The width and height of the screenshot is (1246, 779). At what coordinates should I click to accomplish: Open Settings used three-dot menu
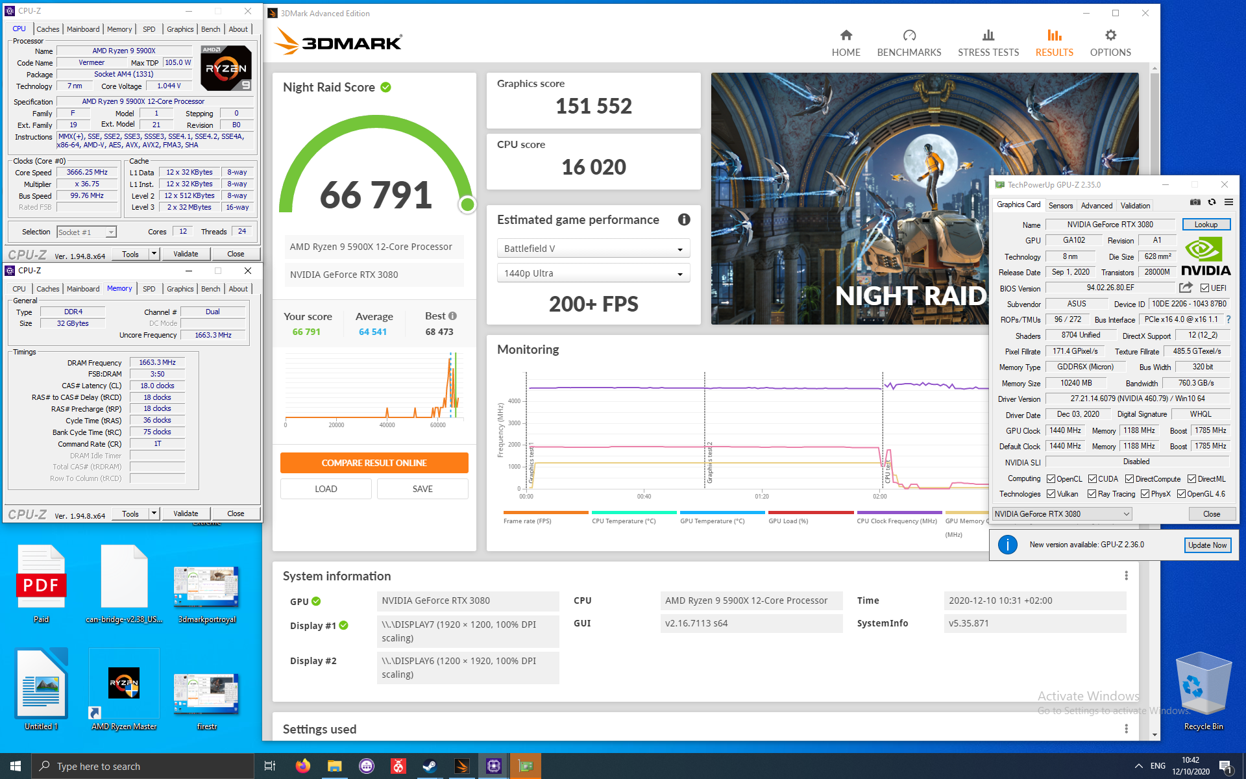coord(1127,729)
